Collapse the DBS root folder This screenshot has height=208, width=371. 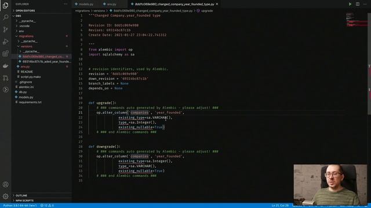(18, 16)
